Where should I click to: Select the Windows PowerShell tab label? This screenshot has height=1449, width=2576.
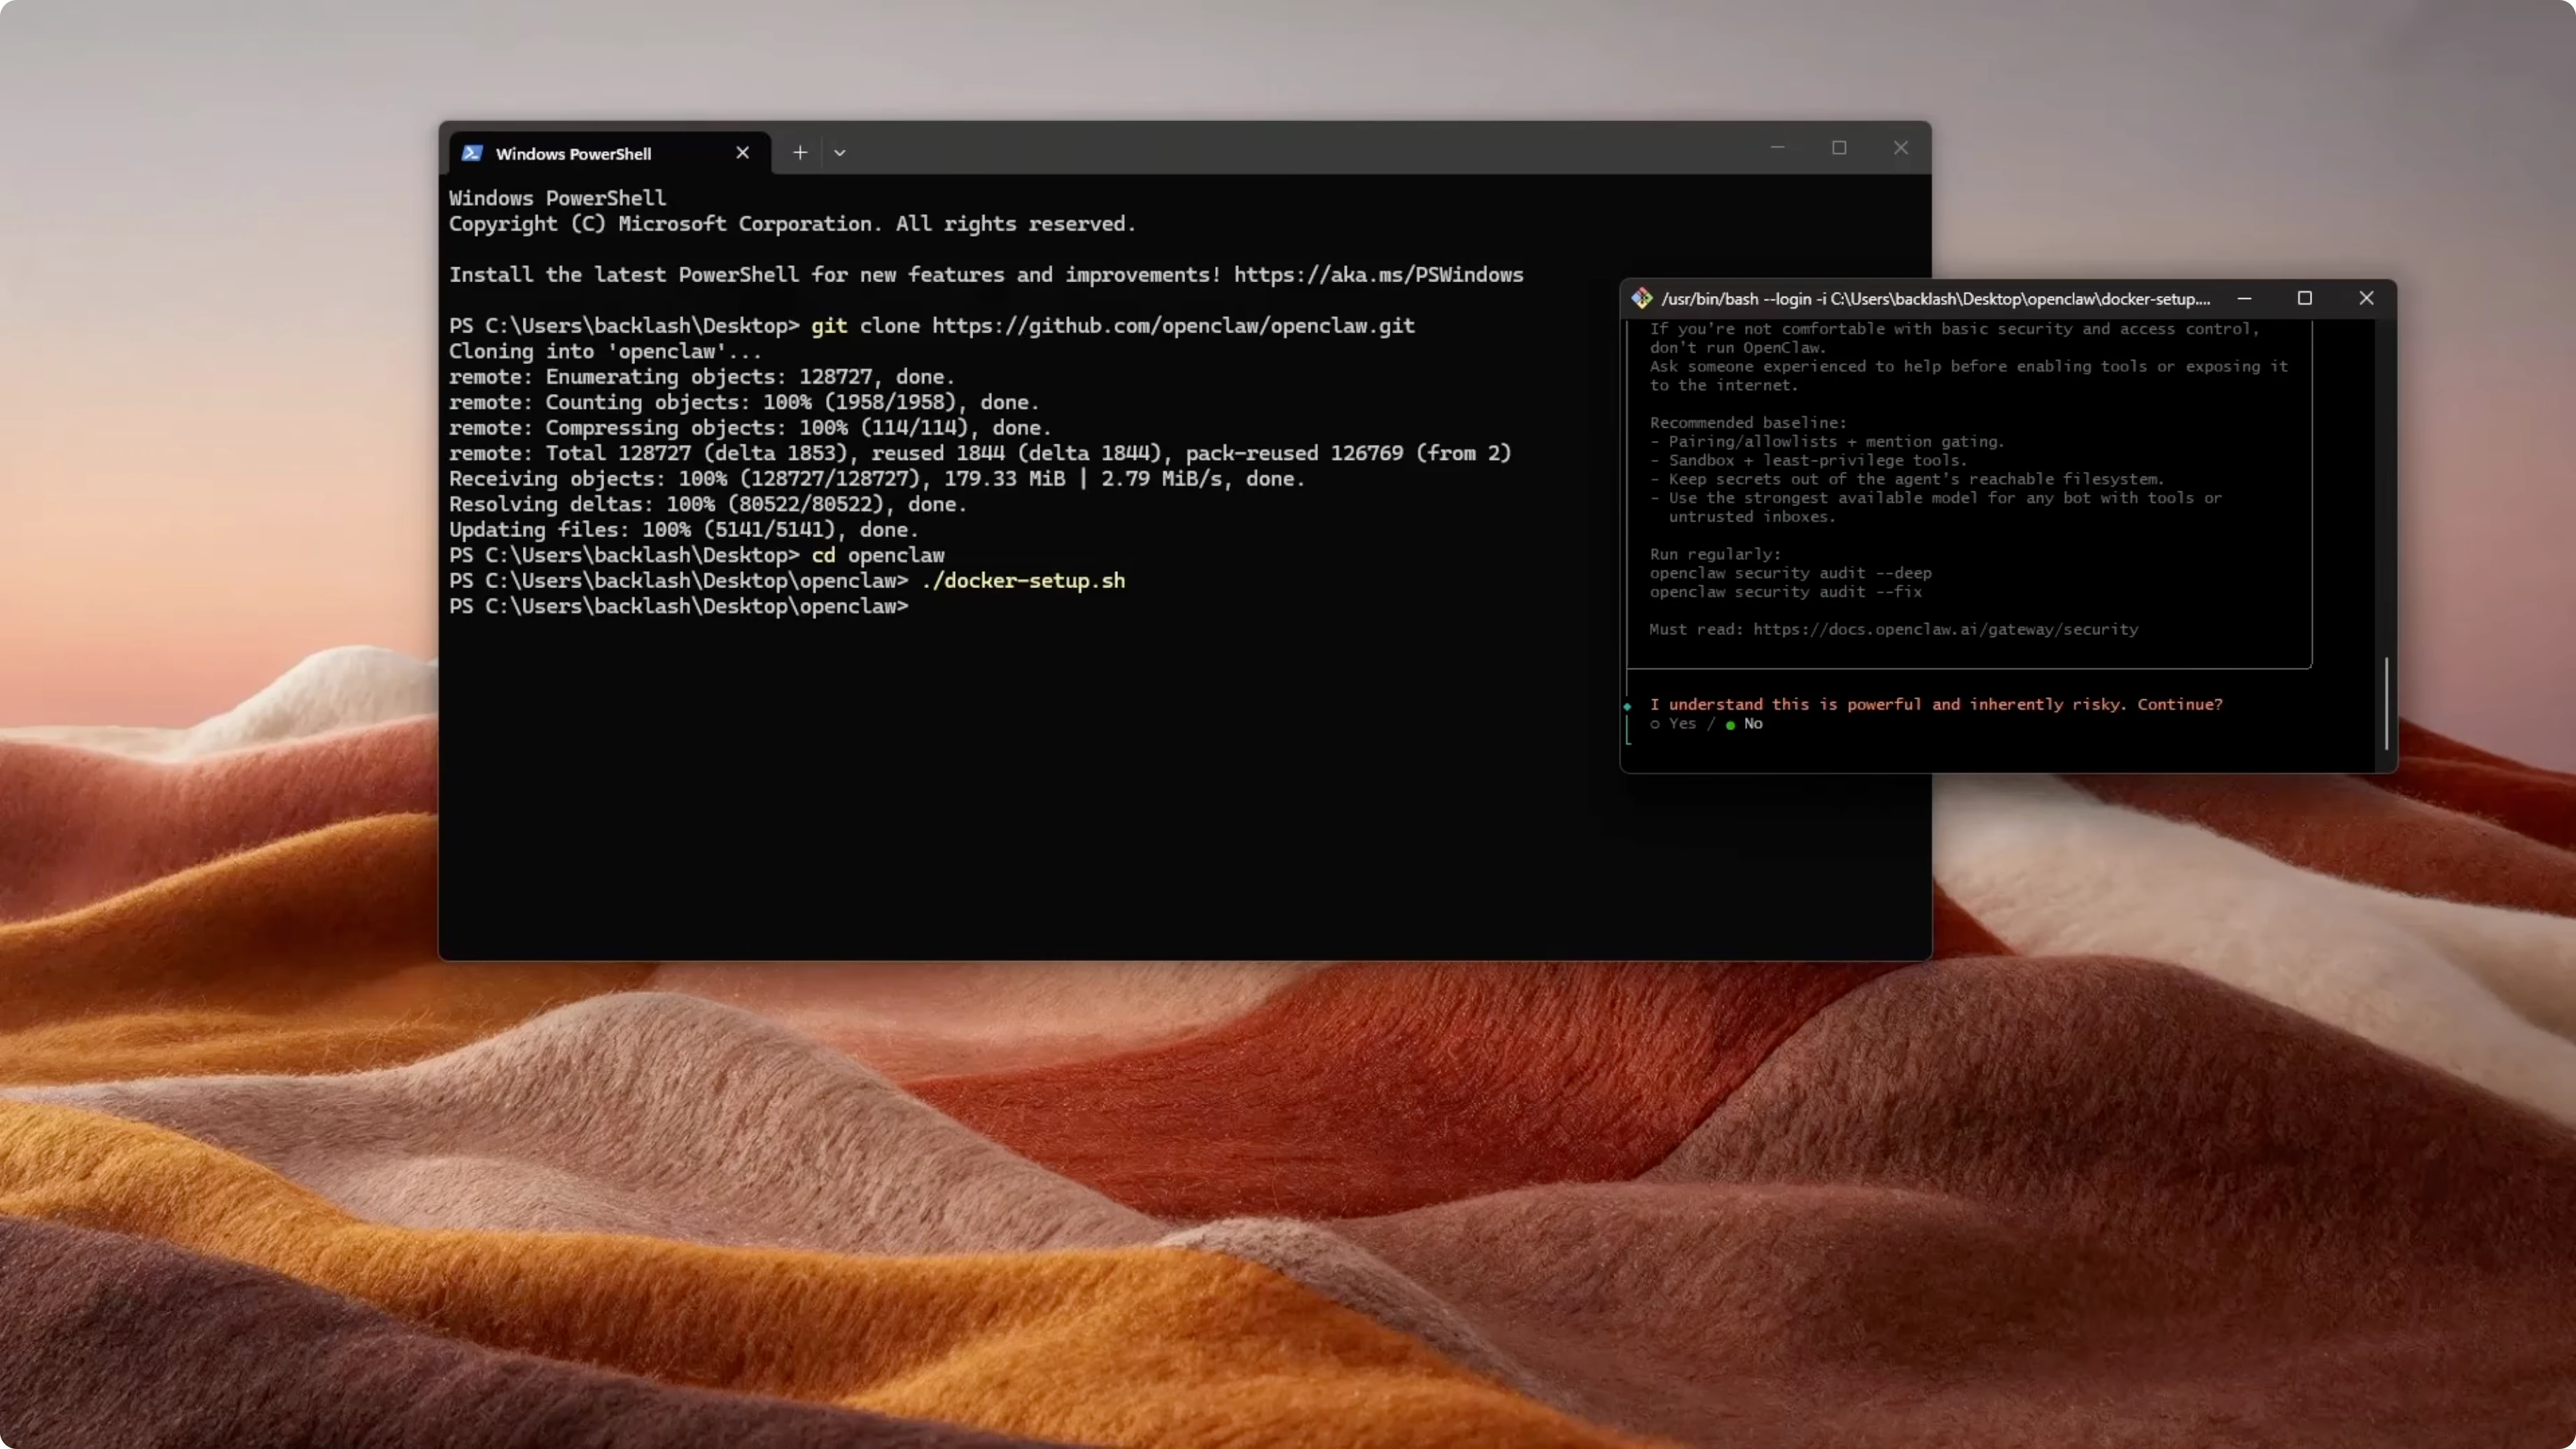pos(573,154)
